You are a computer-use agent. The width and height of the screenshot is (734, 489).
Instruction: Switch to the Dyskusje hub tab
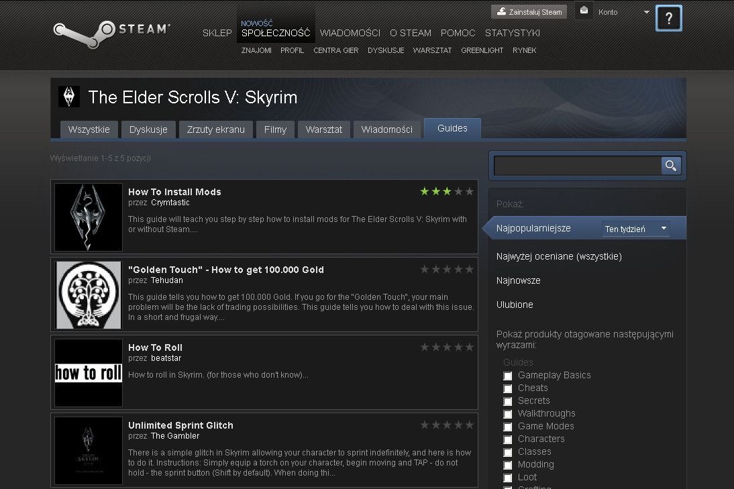(148, 129)
